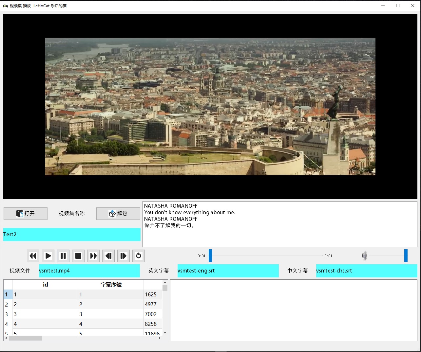
Task: Click the video position slider handle
Action: [210, 256]
